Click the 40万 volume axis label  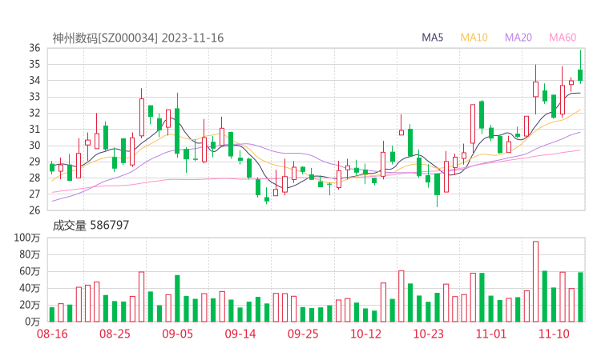pos(30,288)
